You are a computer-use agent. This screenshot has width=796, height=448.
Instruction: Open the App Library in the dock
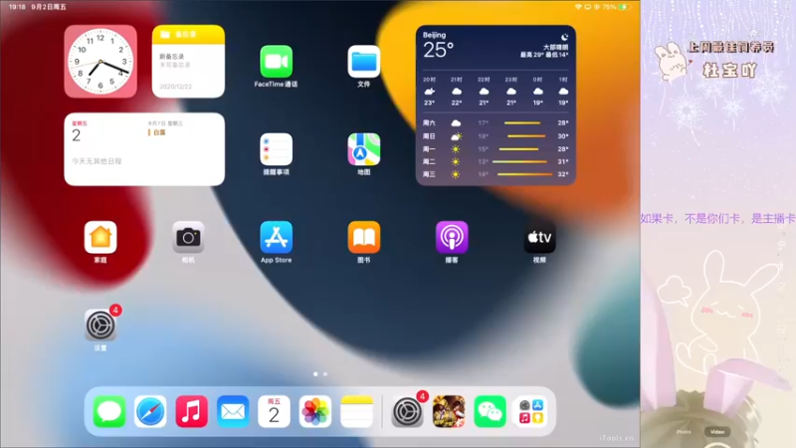coord(531,411)
